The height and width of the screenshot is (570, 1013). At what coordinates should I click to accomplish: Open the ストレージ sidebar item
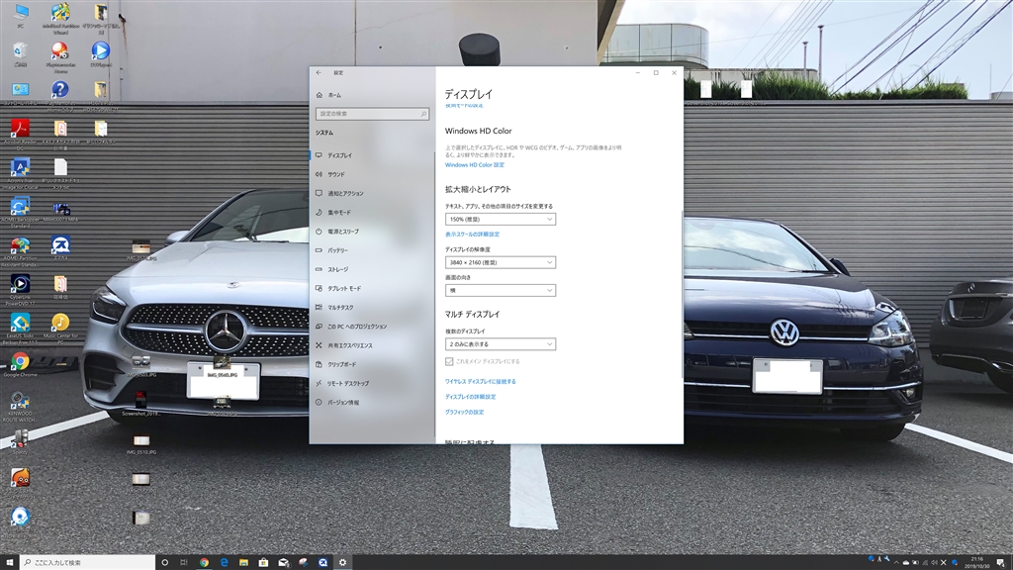tap(372, 269)
